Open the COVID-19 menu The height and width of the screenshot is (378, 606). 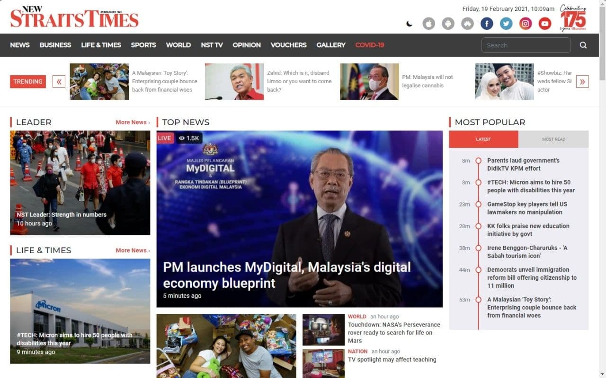click(x=370, y=45)
